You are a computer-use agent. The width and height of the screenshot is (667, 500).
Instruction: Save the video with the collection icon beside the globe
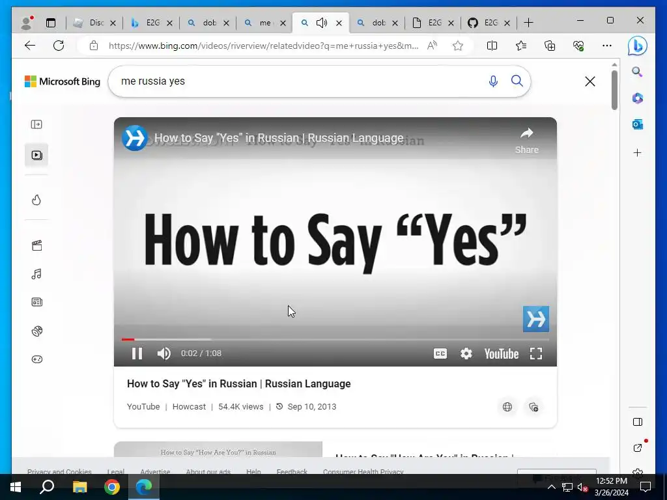pyautogui.click(x=533, y=407)
